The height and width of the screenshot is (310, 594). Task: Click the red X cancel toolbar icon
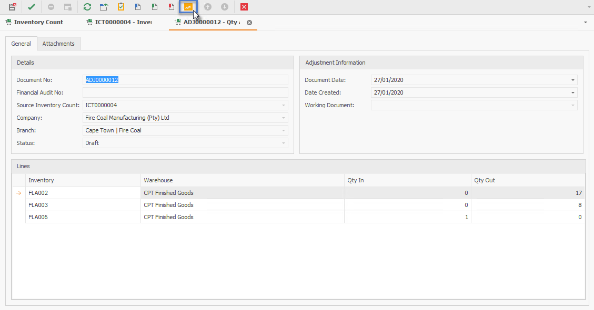243,7
